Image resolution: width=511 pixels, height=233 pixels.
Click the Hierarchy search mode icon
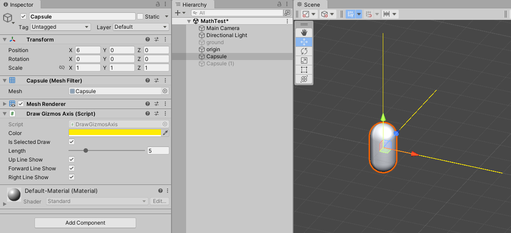pyautogui.click(x=287, y=13)
